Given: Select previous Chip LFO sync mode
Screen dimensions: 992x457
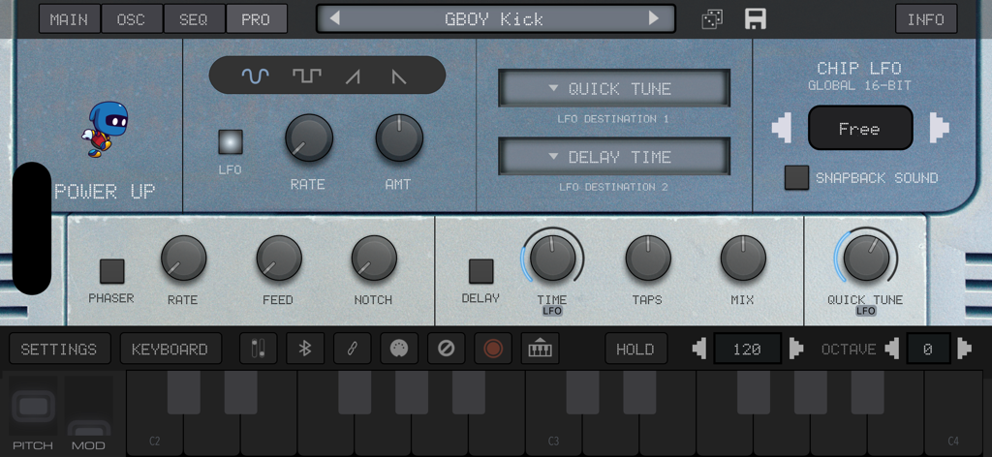Looking at the screenshot, I should 782,129.
